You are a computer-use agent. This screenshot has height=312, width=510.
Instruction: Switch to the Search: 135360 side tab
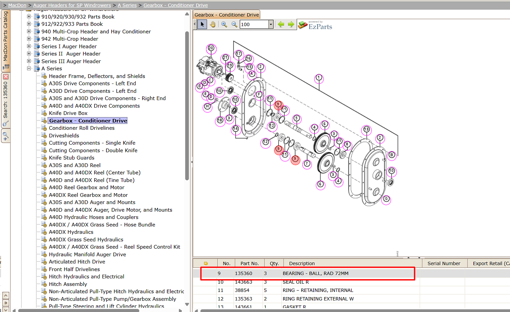(x=5, y=100)
